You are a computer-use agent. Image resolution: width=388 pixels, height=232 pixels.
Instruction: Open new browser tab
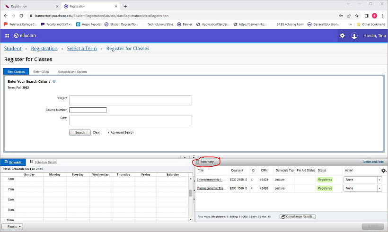click(125, 7)
